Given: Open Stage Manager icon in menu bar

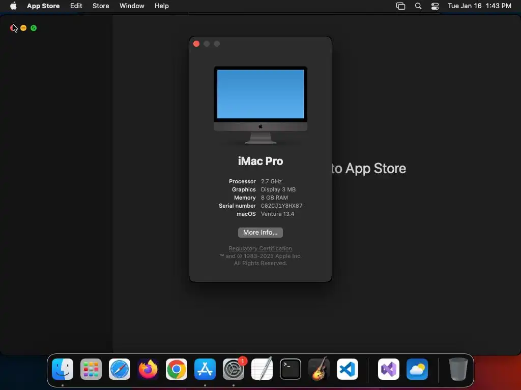Looking at the screenshot, I should (401, 6).
